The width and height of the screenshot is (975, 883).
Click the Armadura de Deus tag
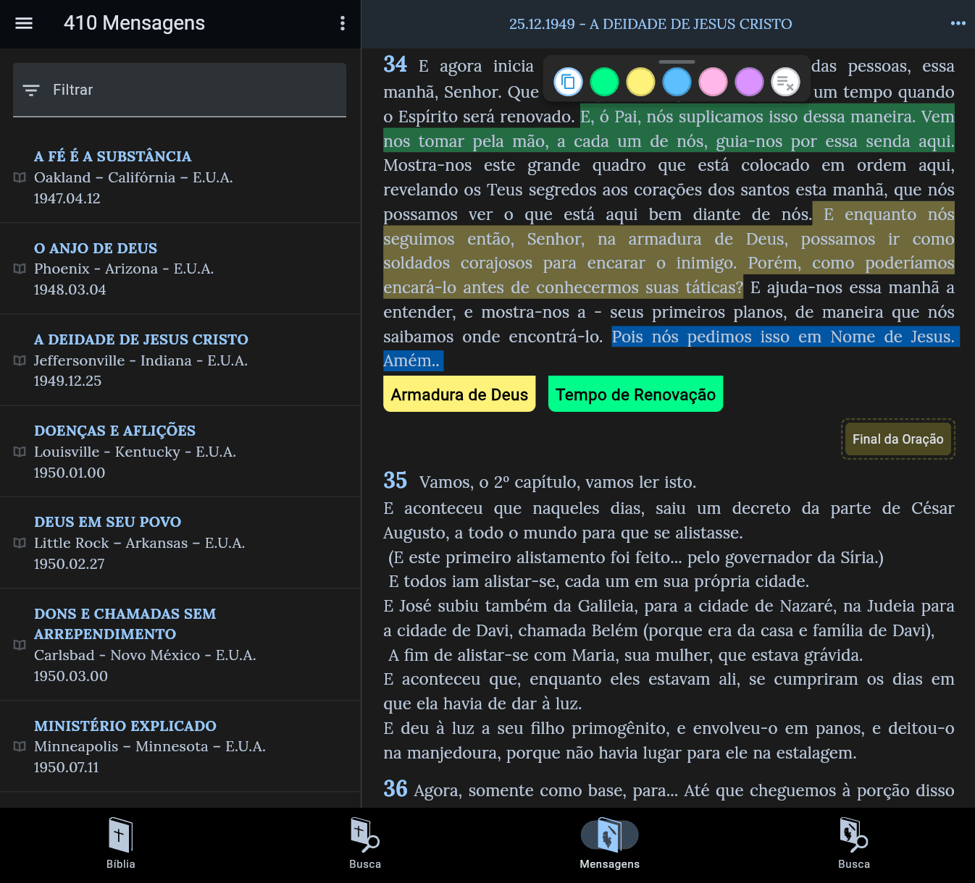[459, 394]
